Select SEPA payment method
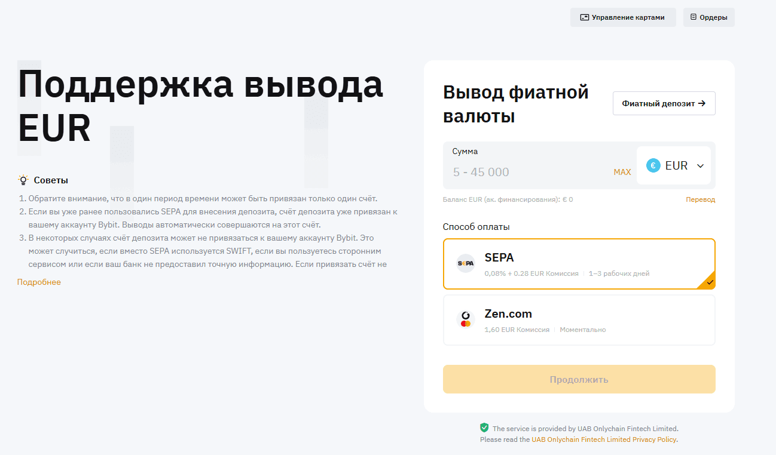This screenshot has height=455, width=776. coord(579,264)
